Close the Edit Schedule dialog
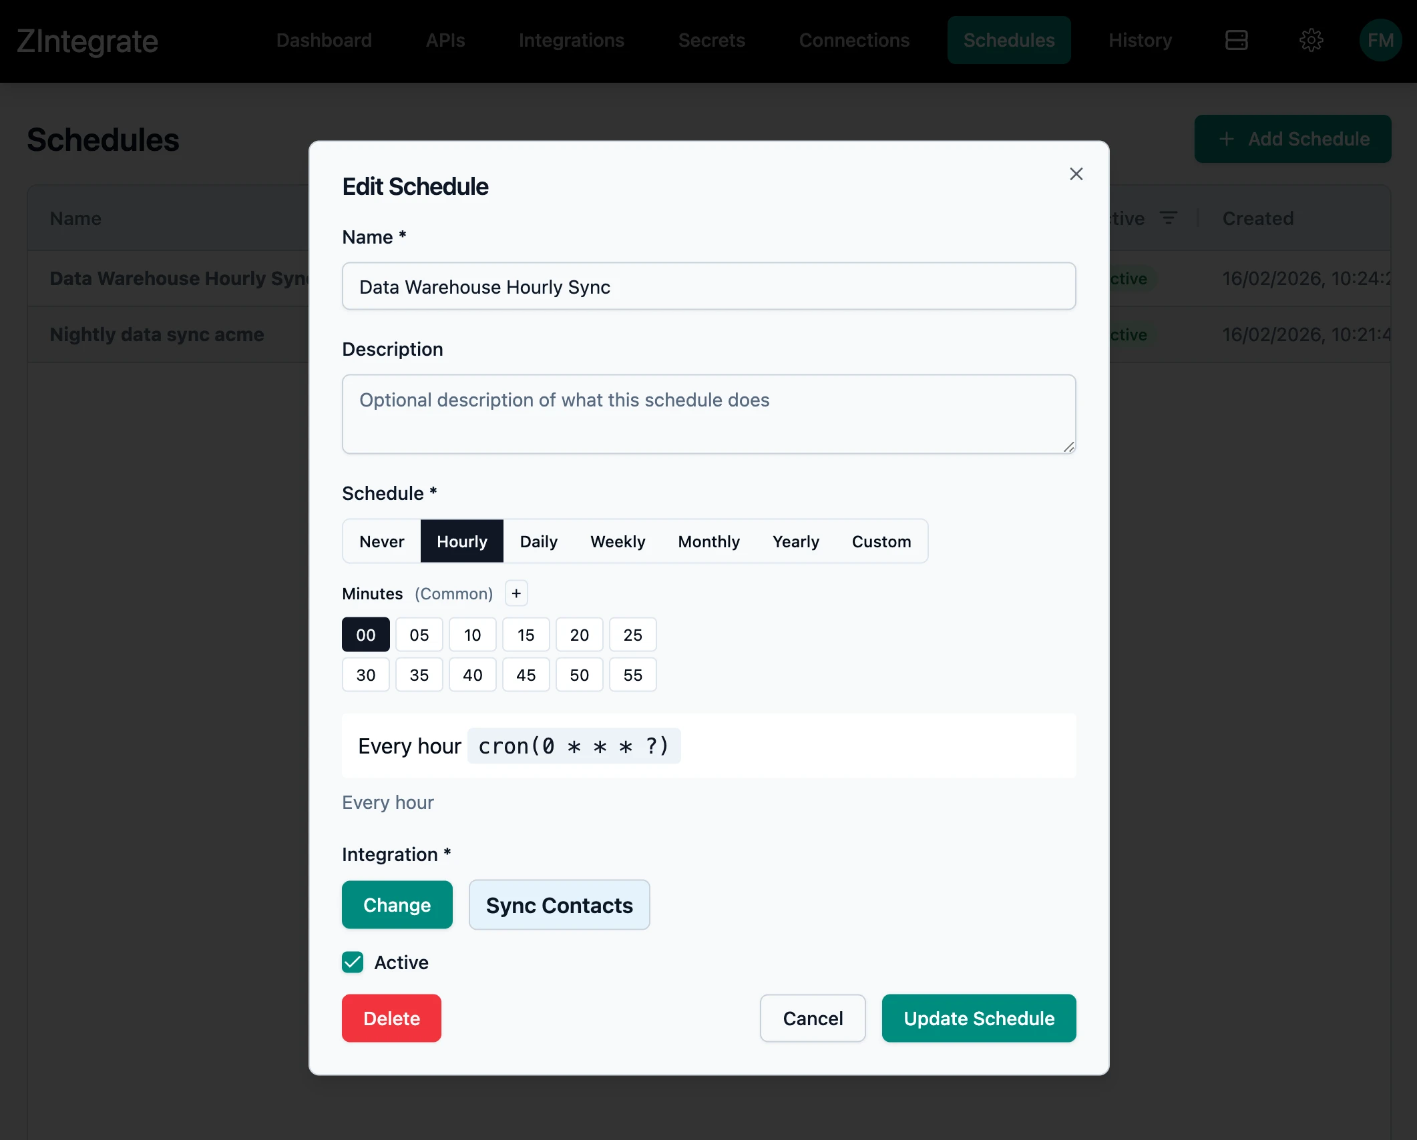 coord(1076,174)
